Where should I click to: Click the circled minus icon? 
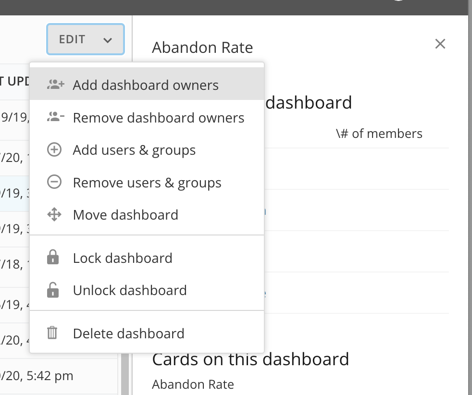pos(54,182)
